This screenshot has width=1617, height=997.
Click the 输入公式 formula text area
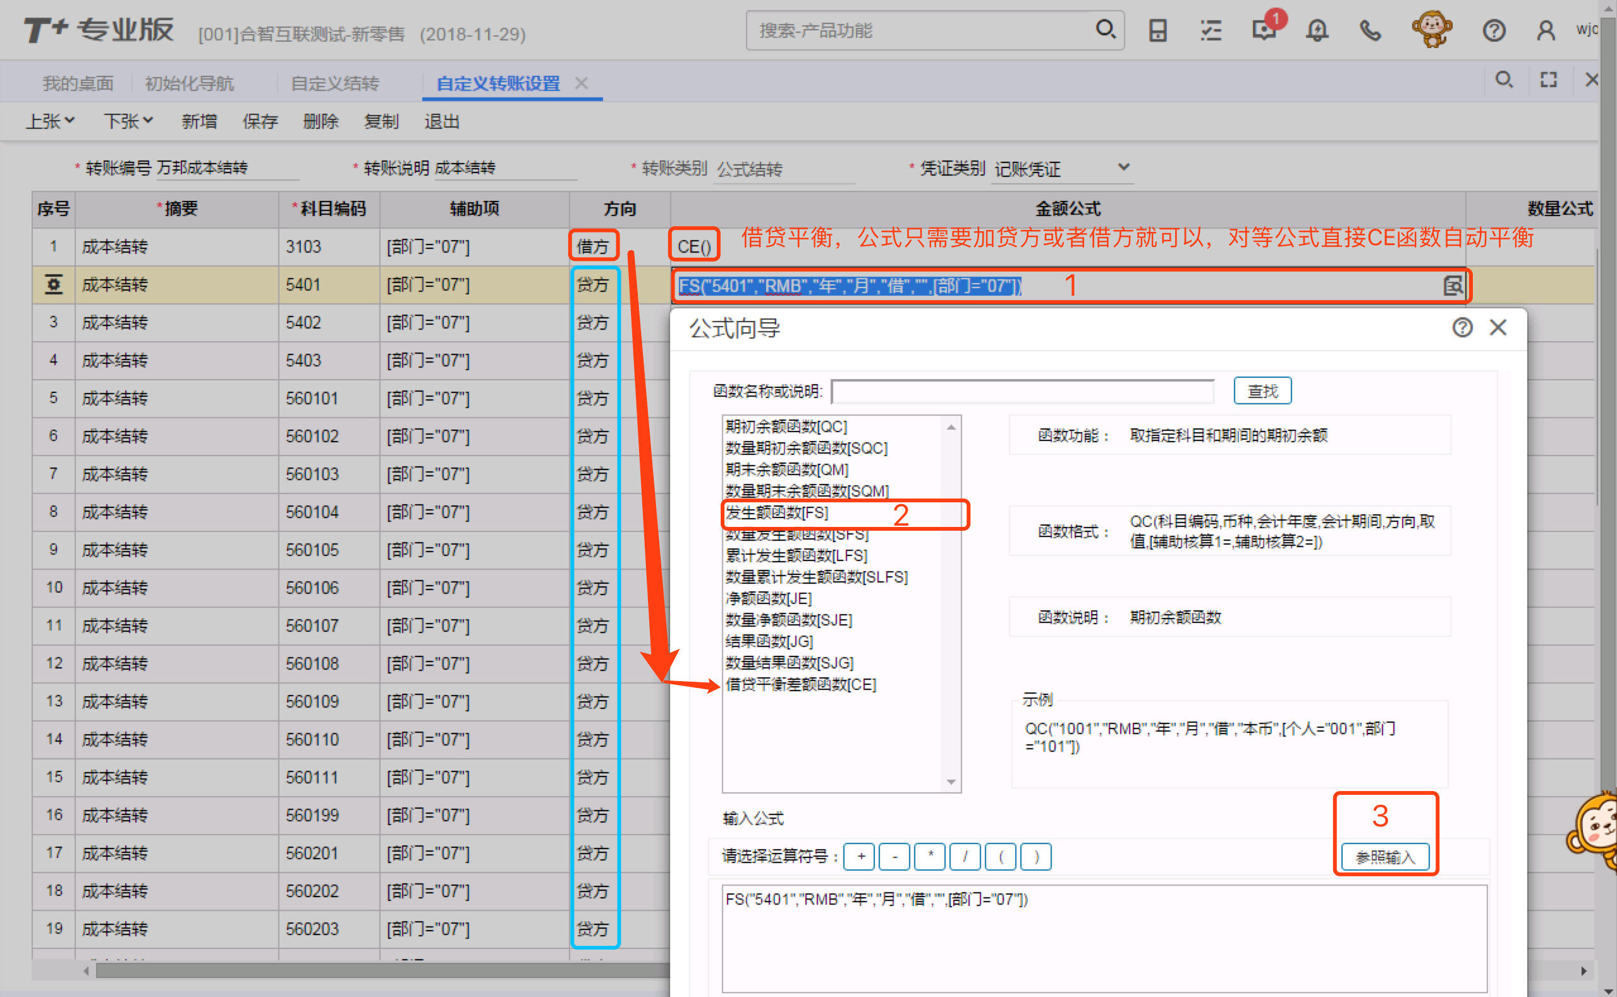tap(1104, 938)
